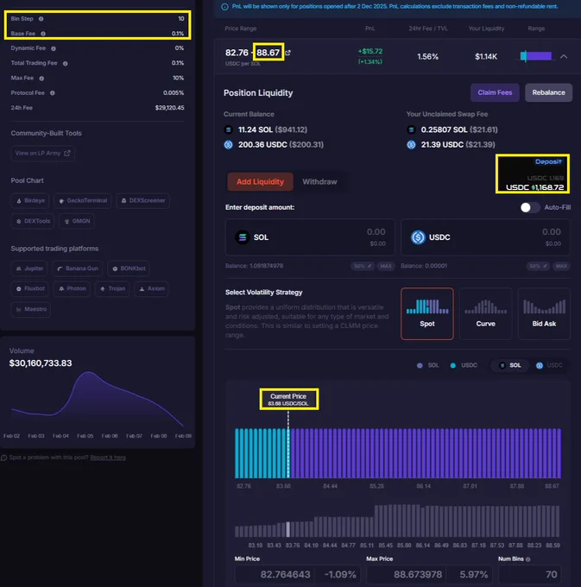
Task: Click the volume total $30,160,733.83
Action: pos(41,363)
